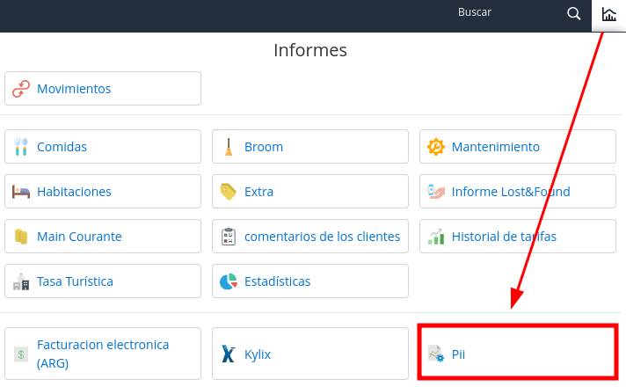
Task: Open the Estadísticas report
Action: tap(310, 281)
